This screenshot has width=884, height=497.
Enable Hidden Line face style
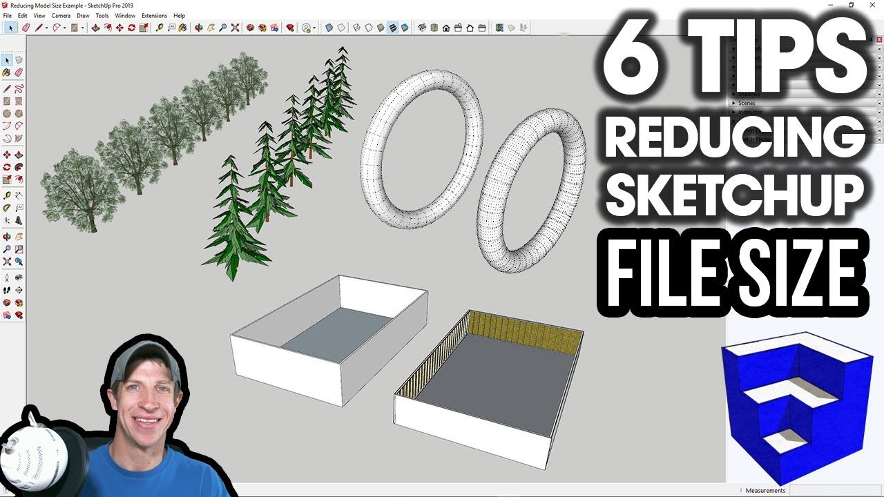point(369,28)
